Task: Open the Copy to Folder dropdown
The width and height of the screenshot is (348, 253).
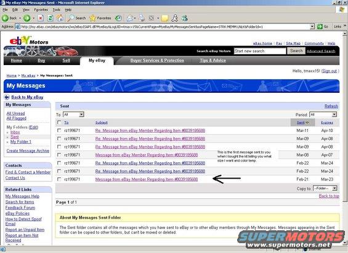Action: click(x=325, y=189)
